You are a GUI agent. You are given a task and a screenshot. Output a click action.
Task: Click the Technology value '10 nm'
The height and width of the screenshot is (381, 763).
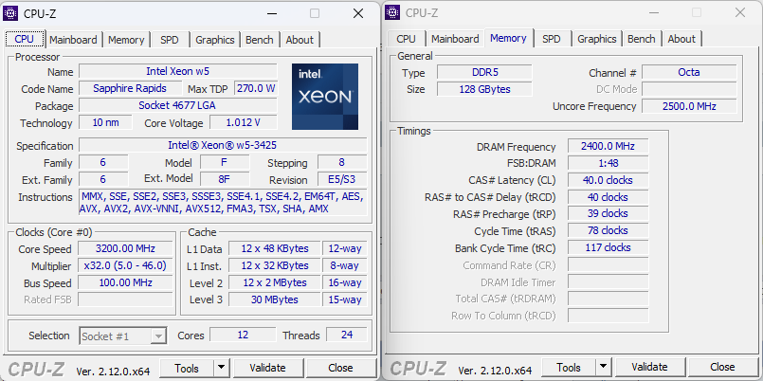(105, 122)
